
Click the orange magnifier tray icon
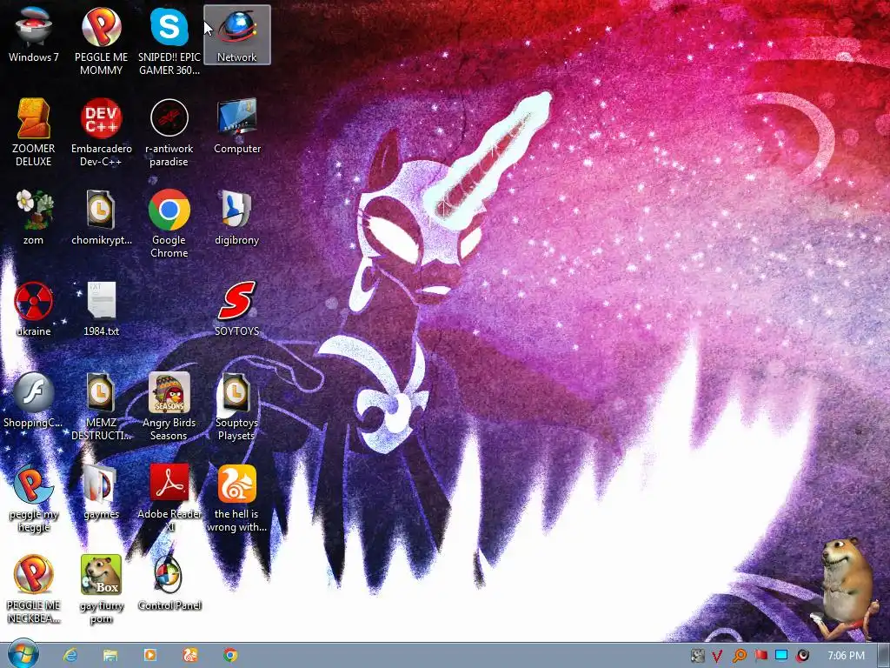pos(739,656)
